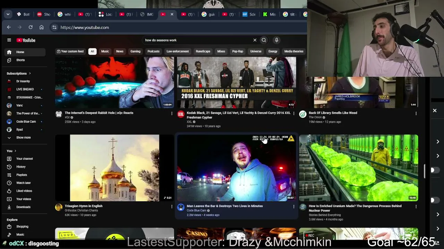Open options for the Enriched Uranium video
The height and width of the screenshot is (249, 444).
(x=416, y=206)
